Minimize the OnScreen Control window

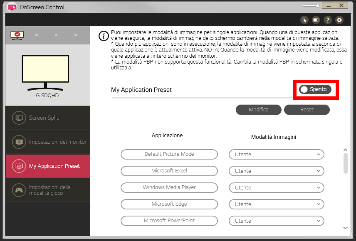tap(328, 6)
